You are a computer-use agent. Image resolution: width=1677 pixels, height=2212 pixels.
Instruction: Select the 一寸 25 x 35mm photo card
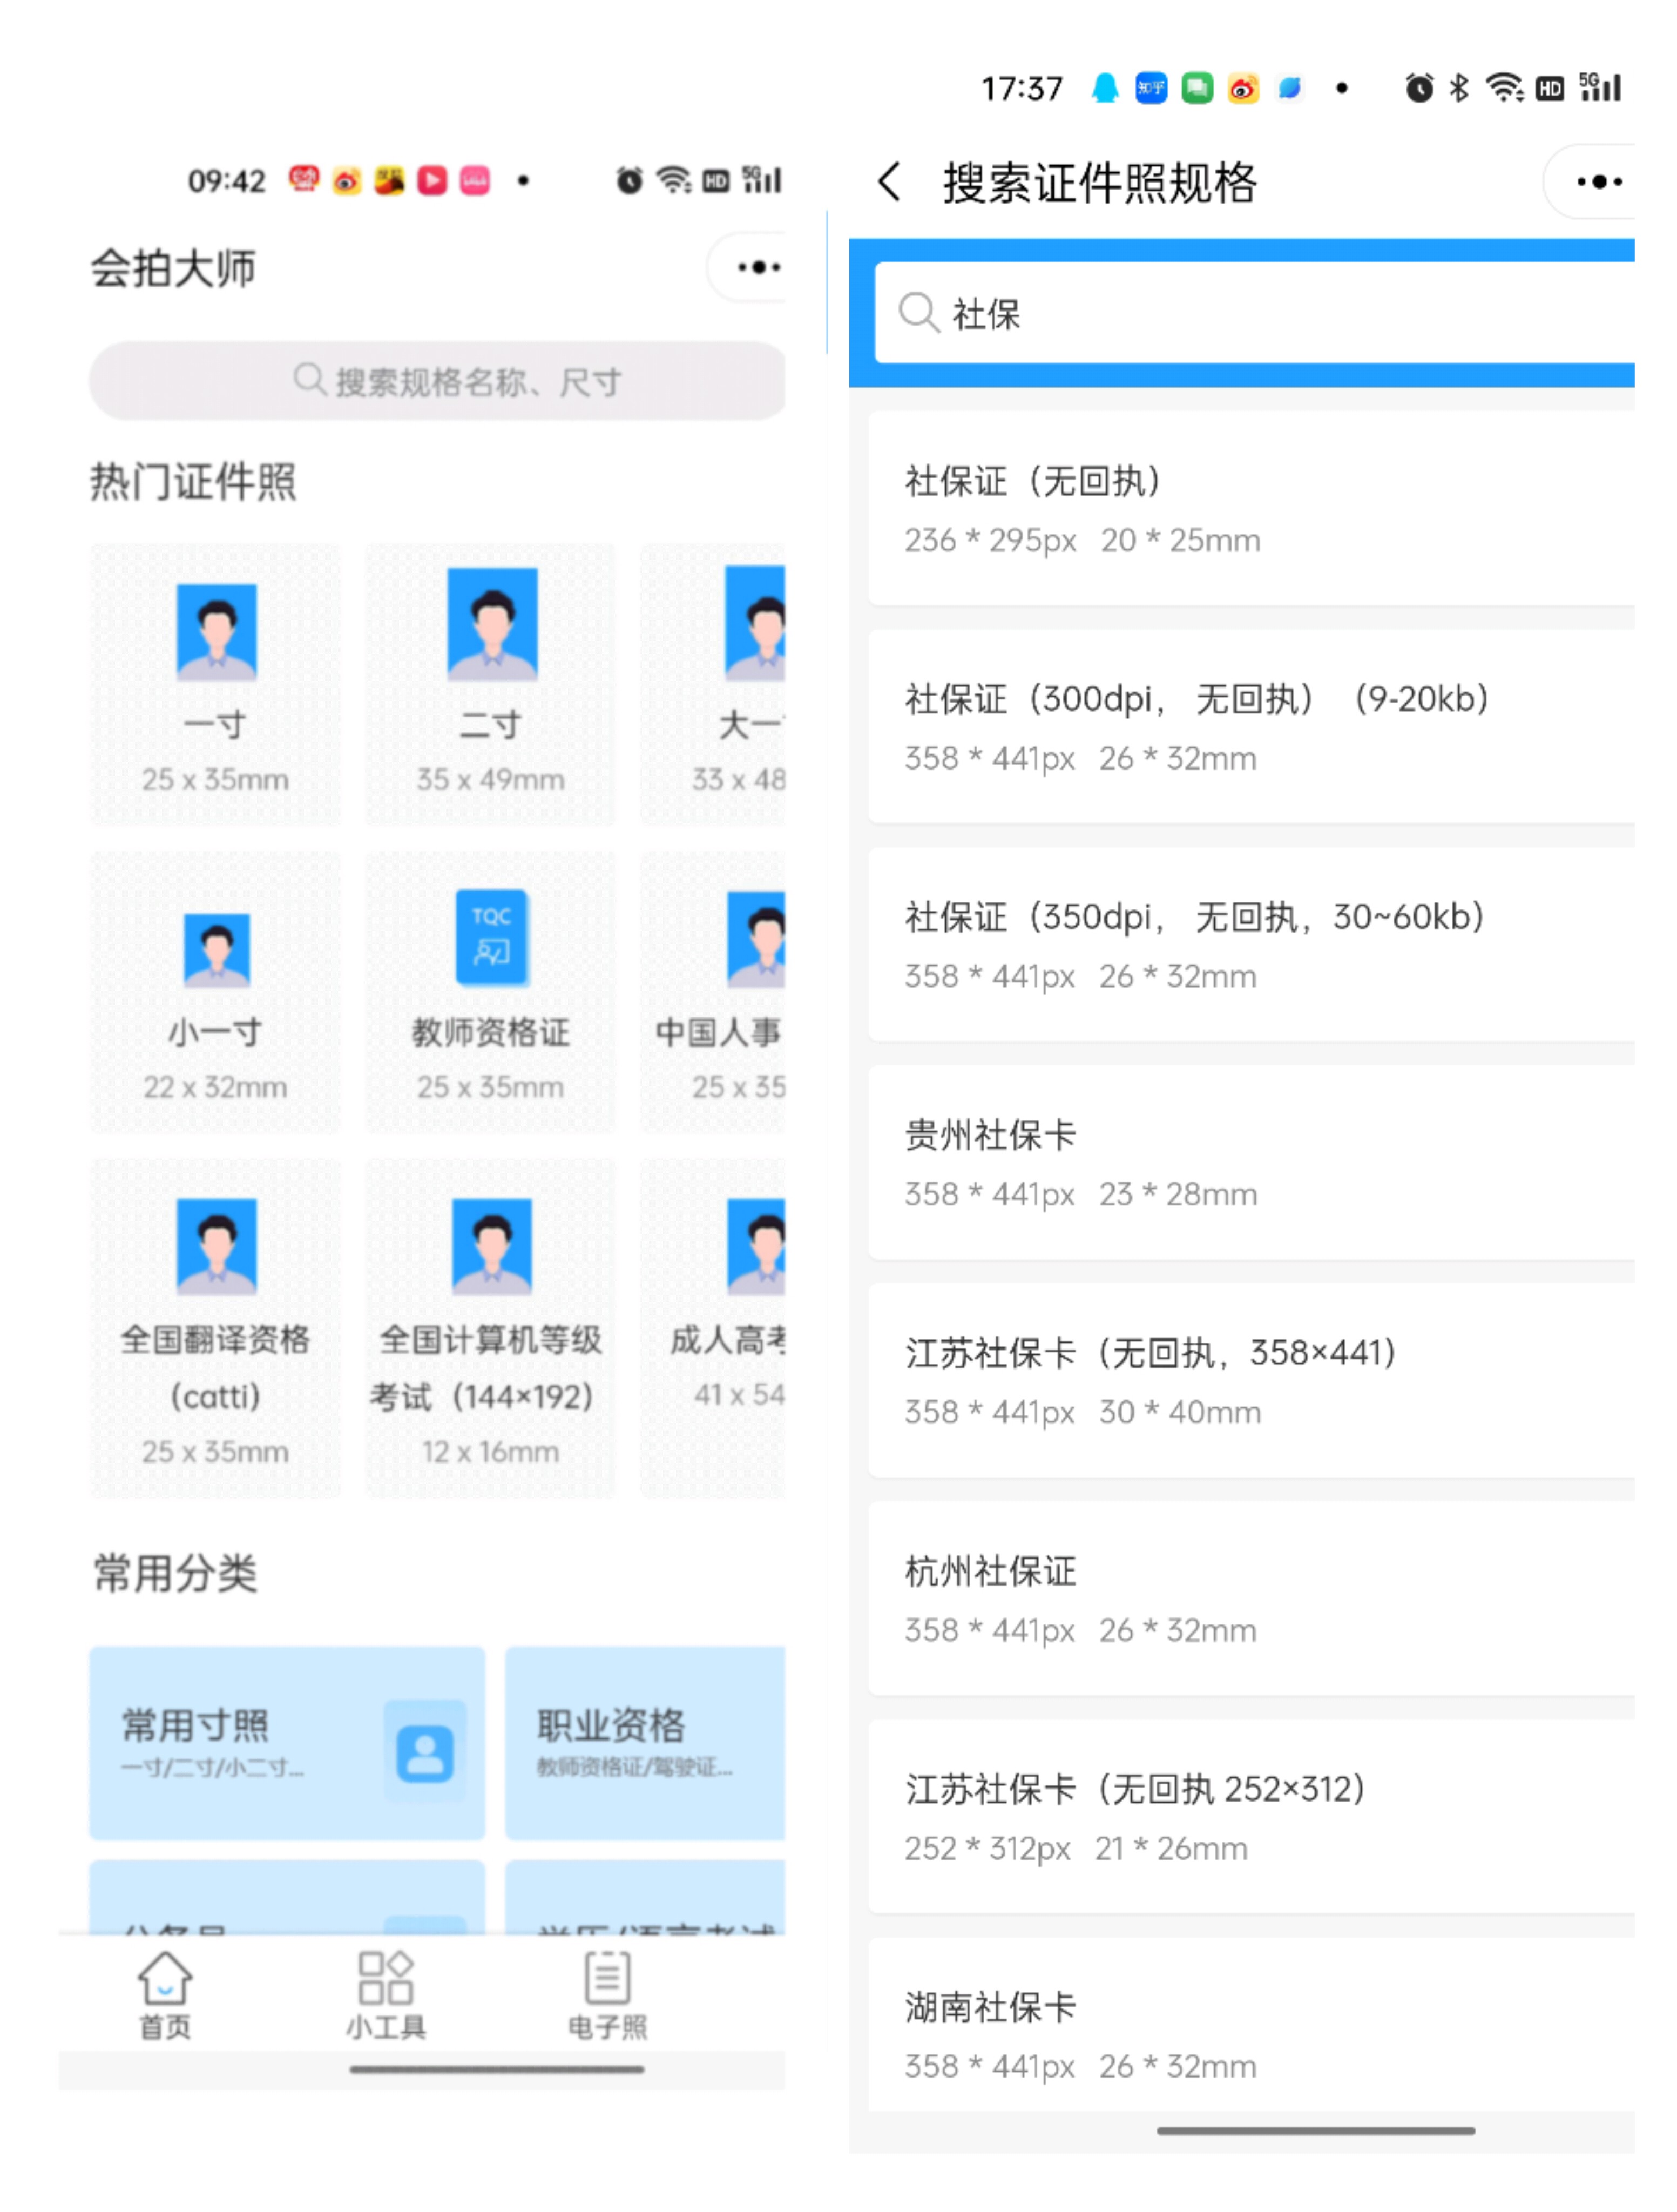coord(215,685)
